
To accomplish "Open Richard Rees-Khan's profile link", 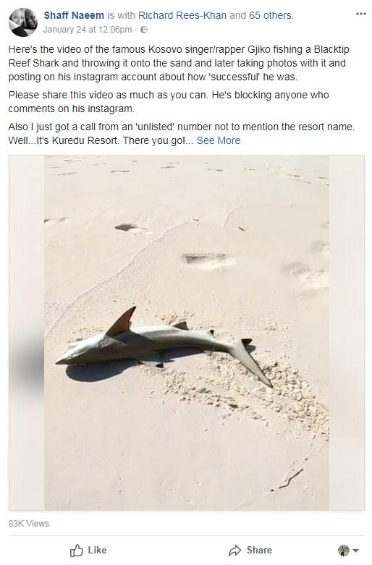I will [182, 15].
